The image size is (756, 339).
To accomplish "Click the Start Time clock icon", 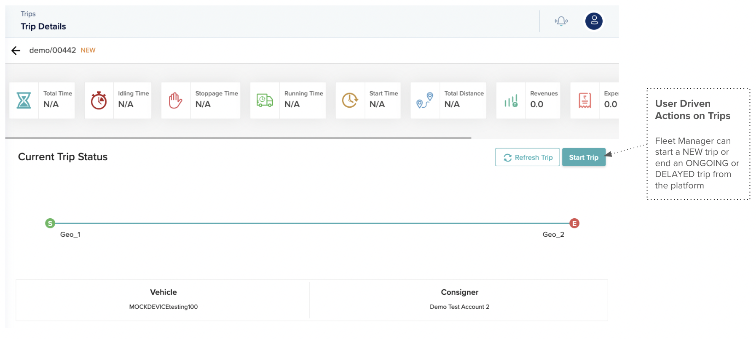I will click(350, 101).
